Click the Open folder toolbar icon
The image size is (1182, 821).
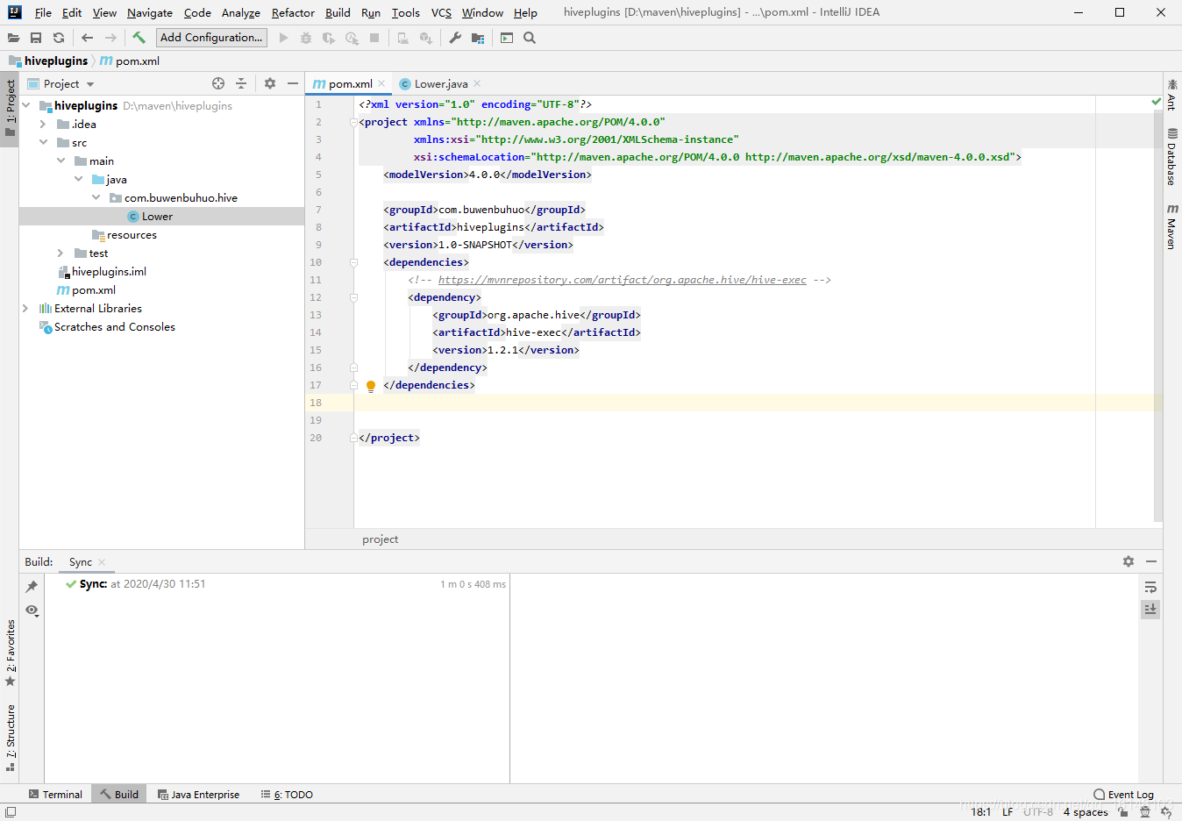tap(13, 38)
